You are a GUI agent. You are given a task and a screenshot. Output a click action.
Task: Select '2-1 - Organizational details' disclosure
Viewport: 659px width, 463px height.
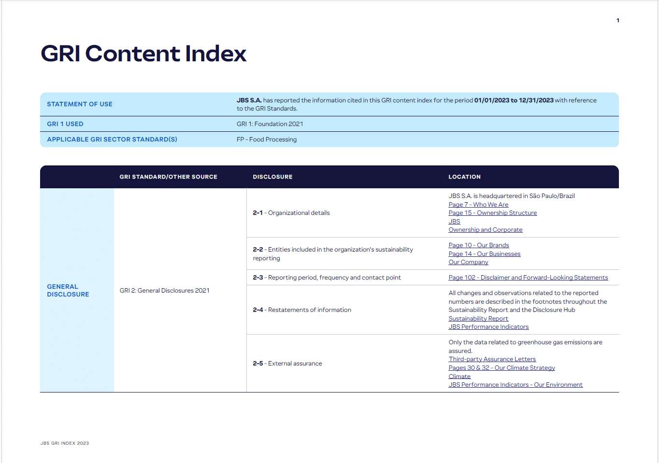pos(291,213)
